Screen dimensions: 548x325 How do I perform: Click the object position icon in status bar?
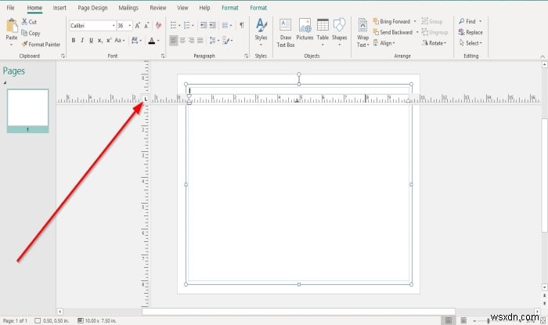coord(38,320)
